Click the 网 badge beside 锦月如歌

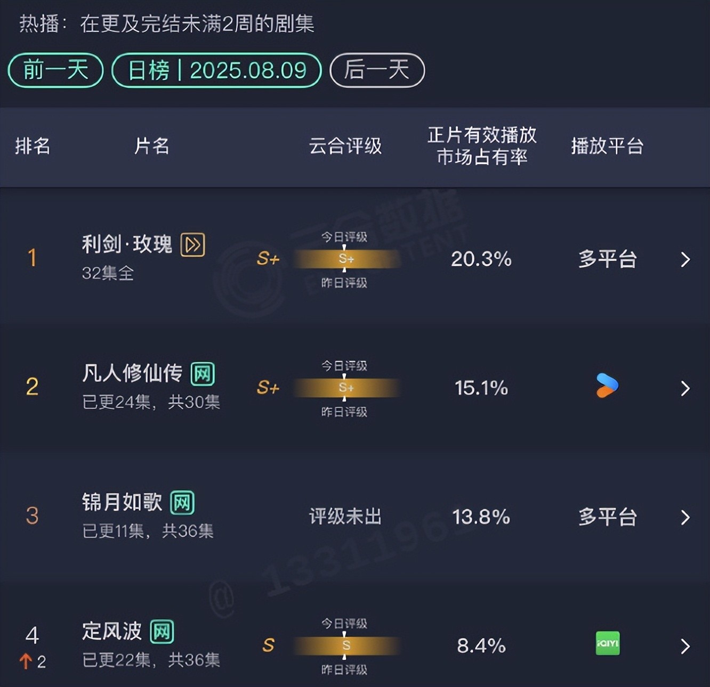[182, 503]
